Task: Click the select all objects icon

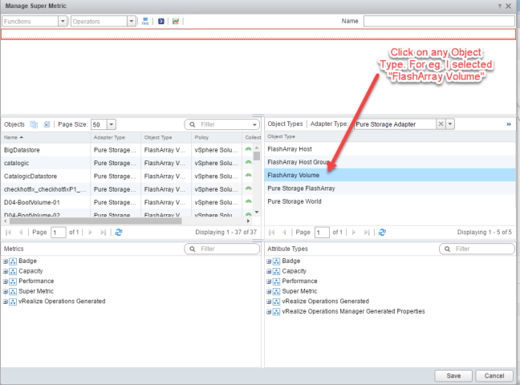Action: point(34,124)
